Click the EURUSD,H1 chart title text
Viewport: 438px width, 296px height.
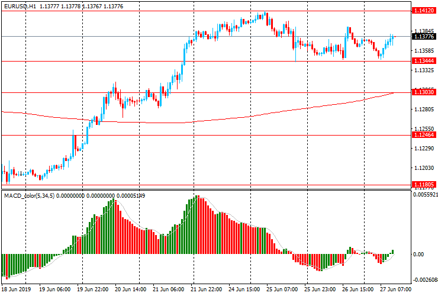[x=20, y=6]
